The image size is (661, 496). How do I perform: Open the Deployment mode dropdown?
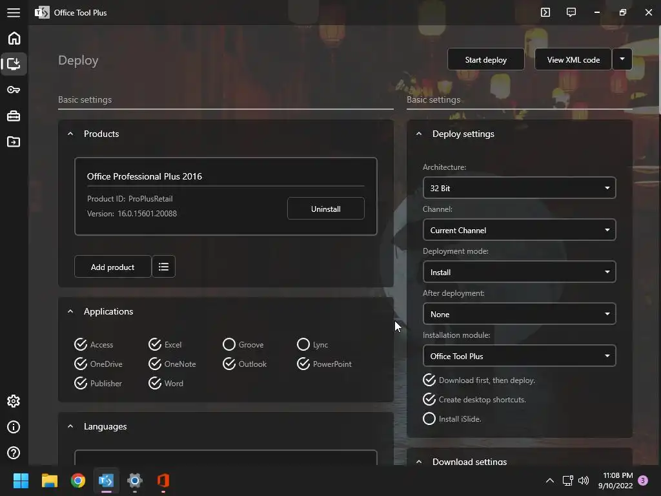pos(520,272)
